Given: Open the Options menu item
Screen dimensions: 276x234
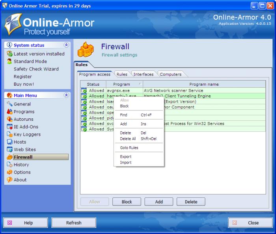Looking at the screenshot, I should tap(22, 172).
